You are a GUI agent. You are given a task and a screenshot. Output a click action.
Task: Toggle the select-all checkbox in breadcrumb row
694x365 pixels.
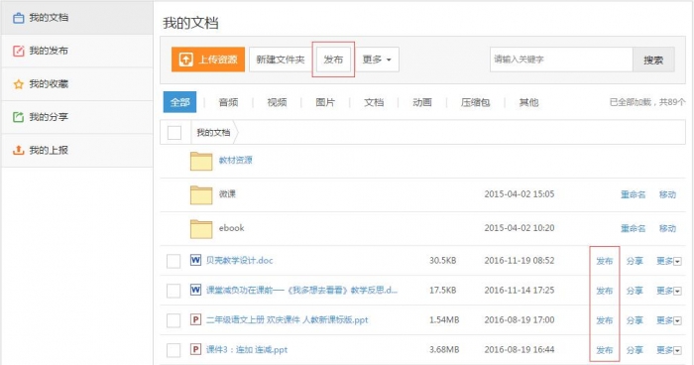(174, 133)
